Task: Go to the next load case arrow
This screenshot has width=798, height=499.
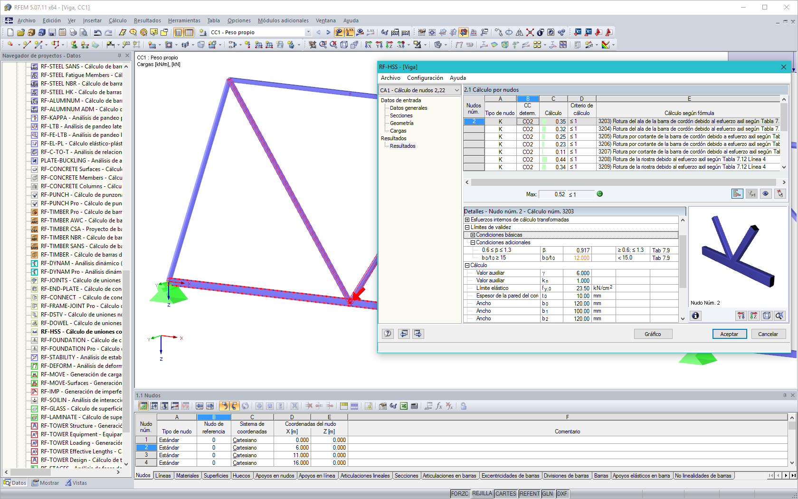Action: click(328, 32)
